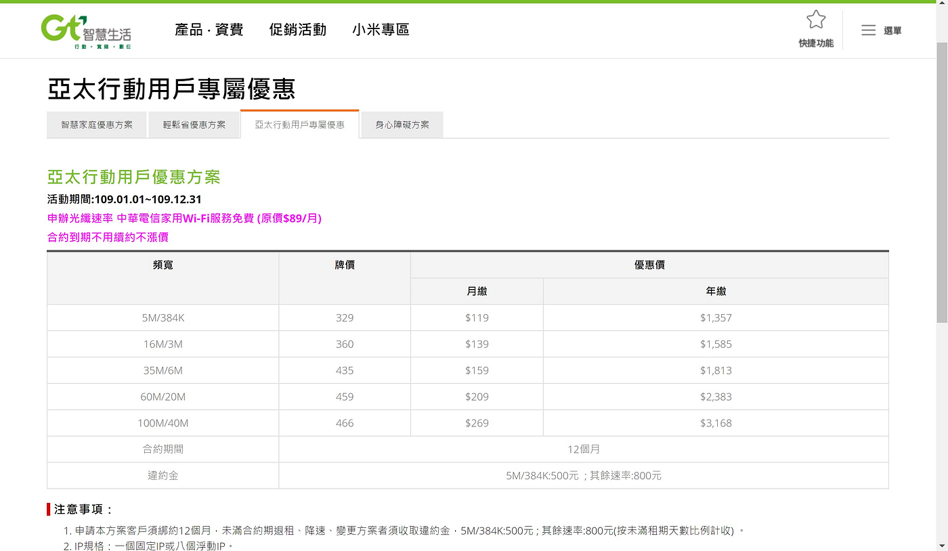
Task: Click the $209 monthly price
Action: 477,397
